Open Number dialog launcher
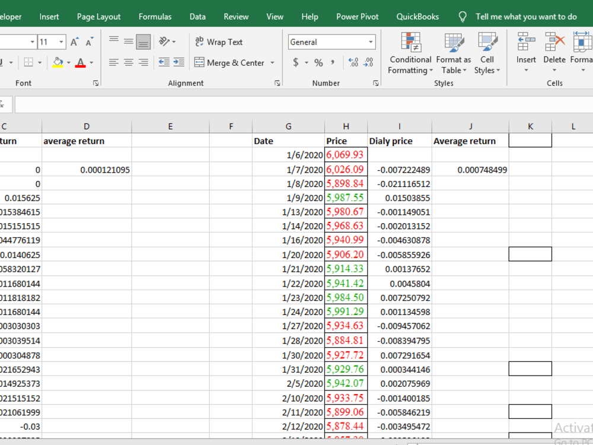This screenshot has height=445, width=593. pyautogui.click(x=375, y=83)
